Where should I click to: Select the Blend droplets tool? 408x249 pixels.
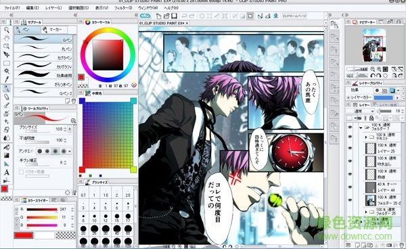pos(6,138)
